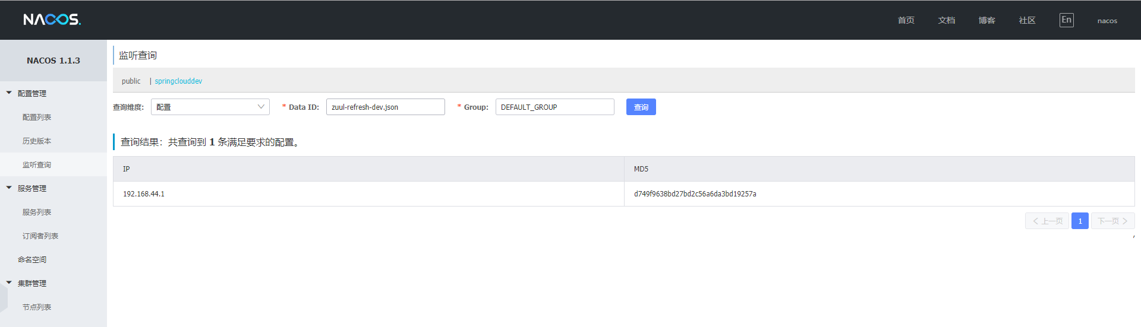Viewport: 1141px width, 327px height.
Task: Collapse the 配置管理 menu arrow
Action: tap(9, 93)
